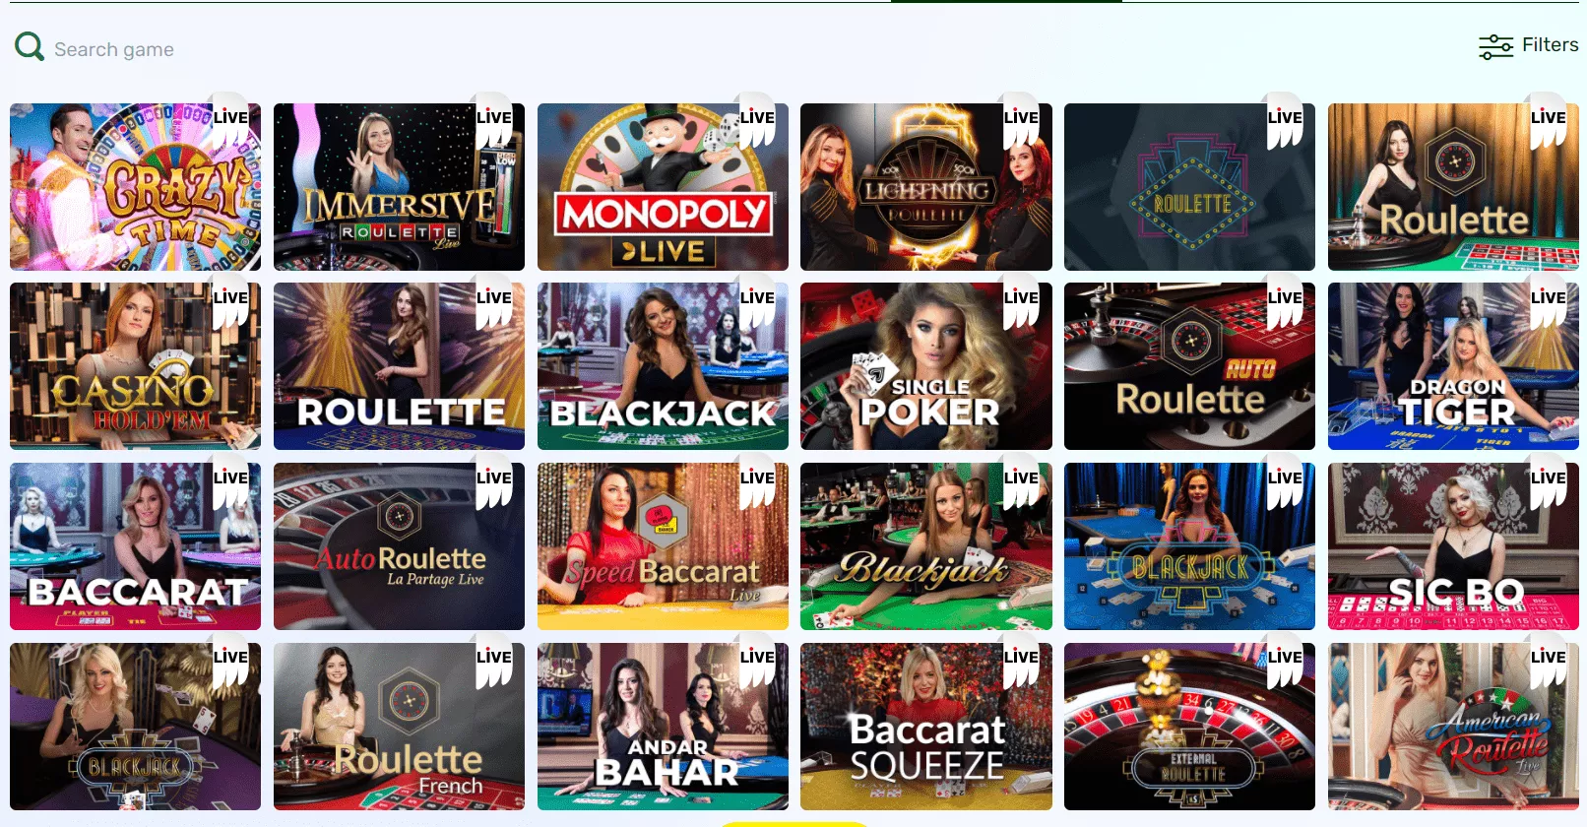
Task: Open the Filters sliders icon
Action: click(x=1495, y=46)
